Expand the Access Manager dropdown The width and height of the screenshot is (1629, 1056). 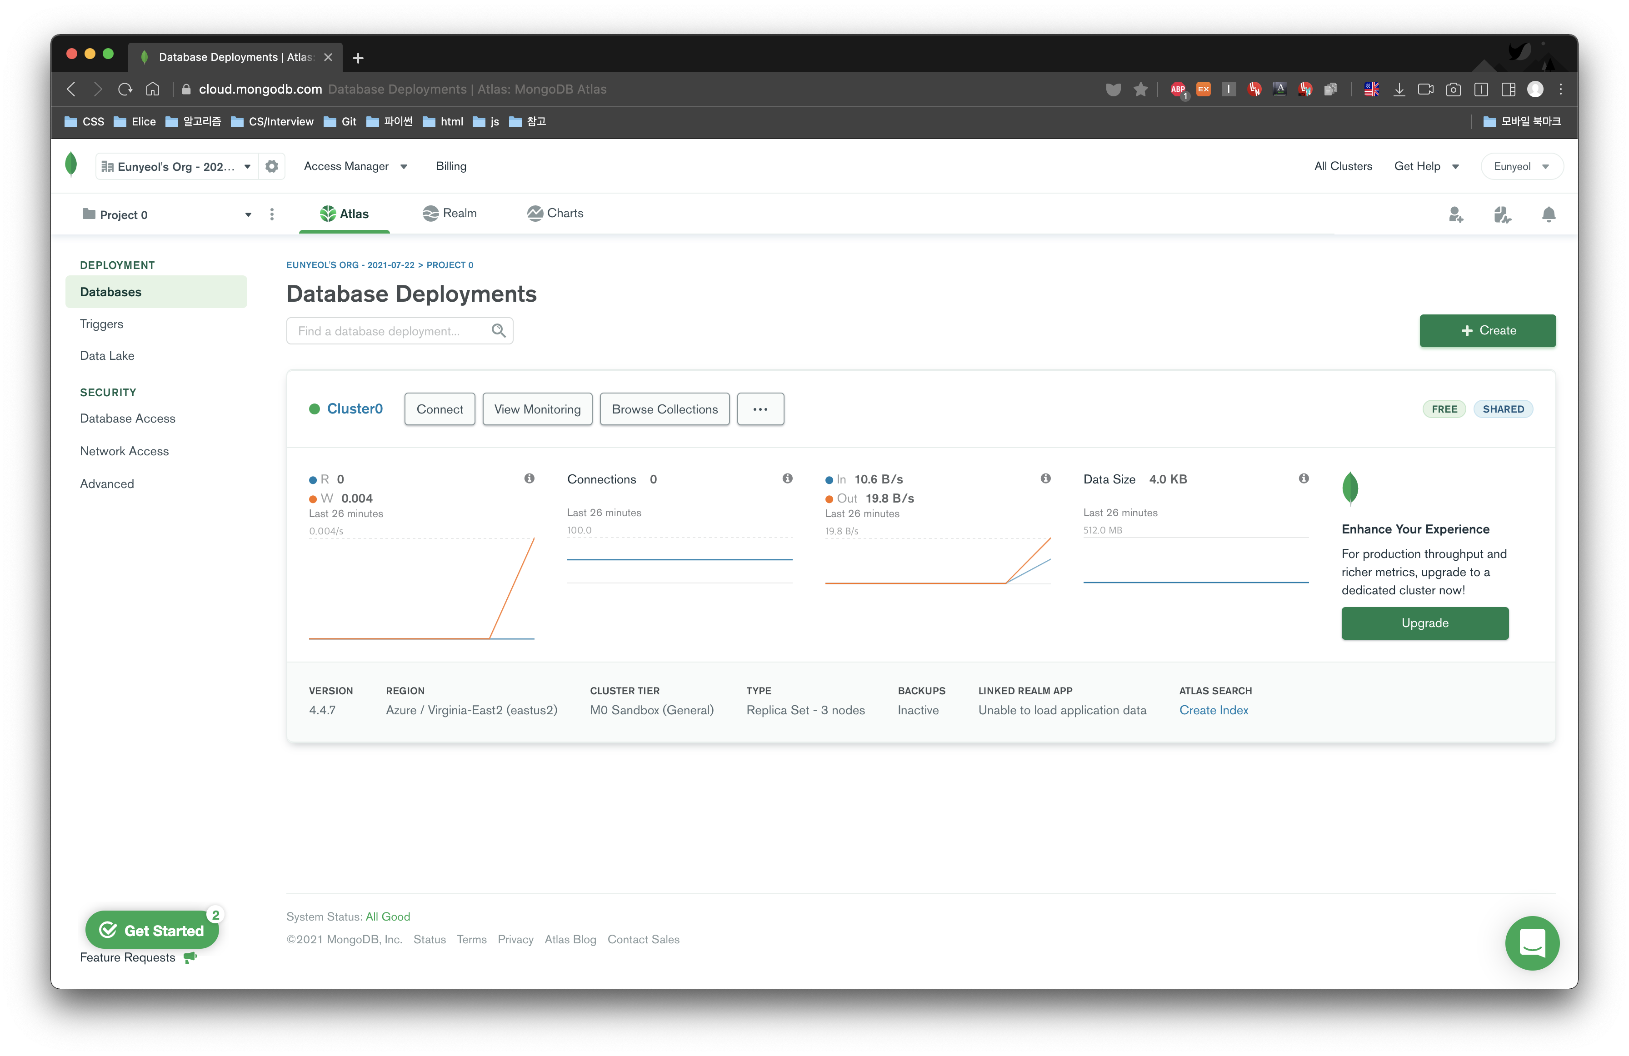pyautogui.click(x=355, y=166)
